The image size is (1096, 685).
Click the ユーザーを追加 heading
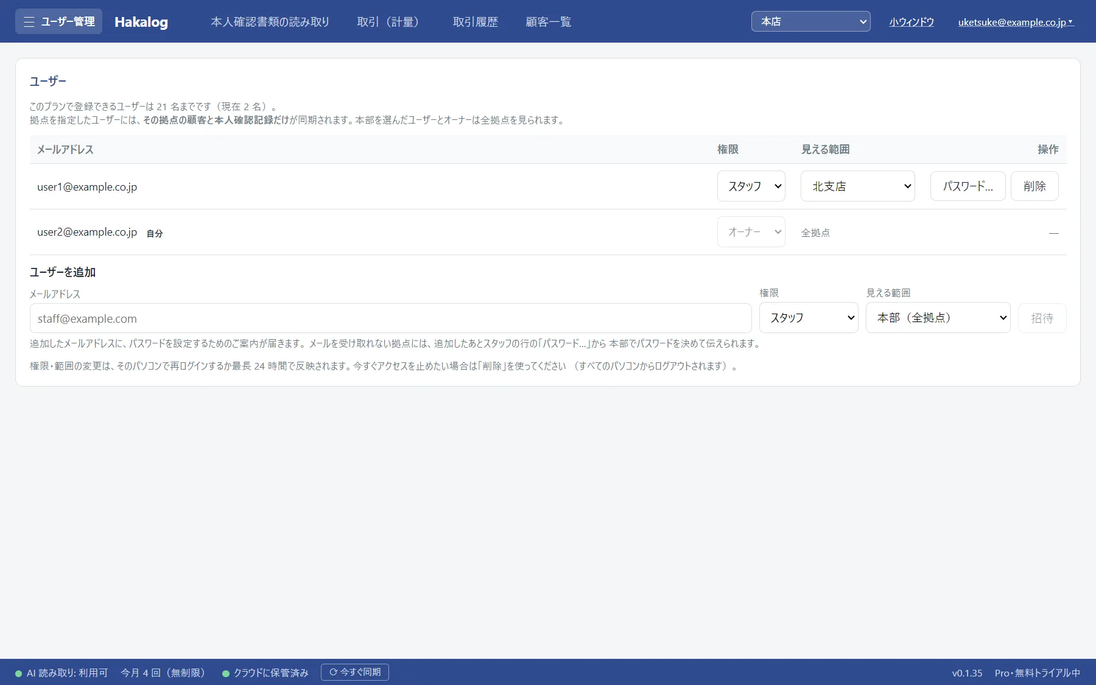click(x=63, y=272)
